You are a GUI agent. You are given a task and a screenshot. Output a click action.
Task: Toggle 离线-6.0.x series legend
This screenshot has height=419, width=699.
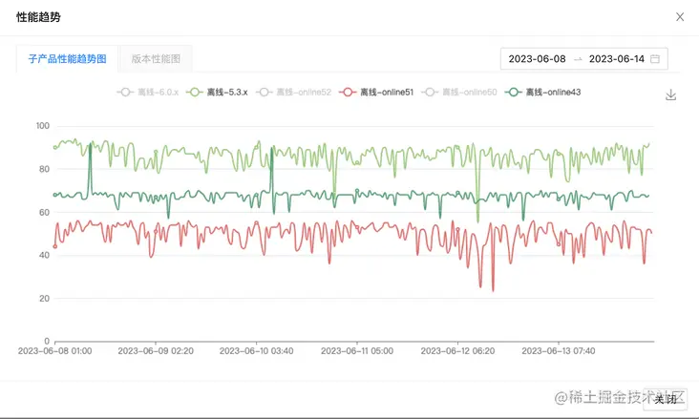pos(148,93)
